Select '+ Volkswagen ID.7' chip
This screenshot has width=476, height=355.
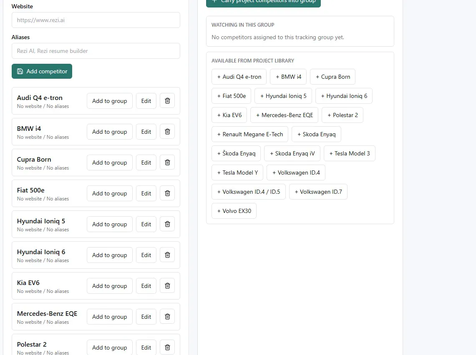pyautogui.click(x=318, y=192)
